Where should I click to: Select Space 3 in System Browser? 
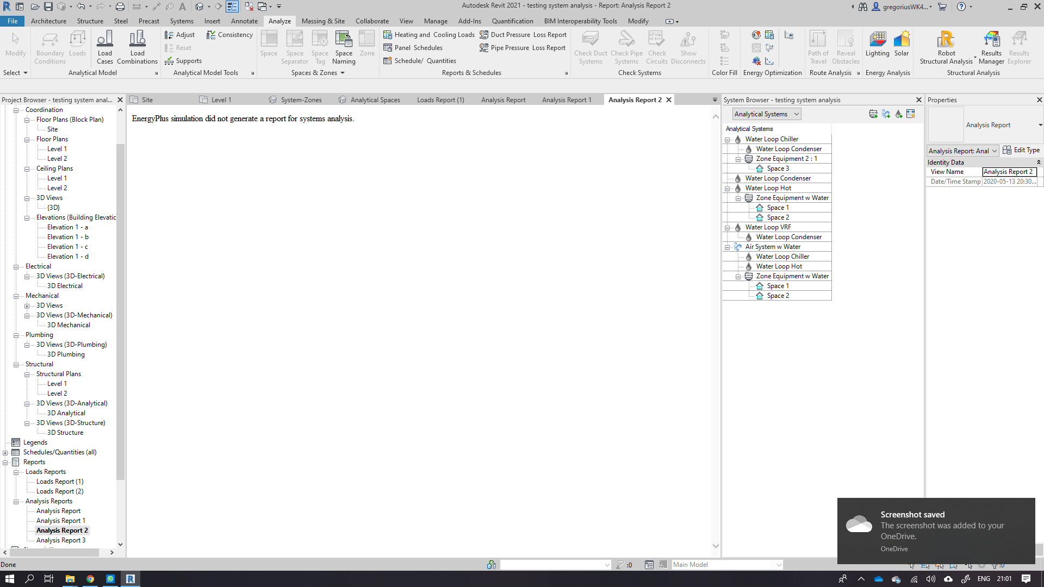(778, 168)
